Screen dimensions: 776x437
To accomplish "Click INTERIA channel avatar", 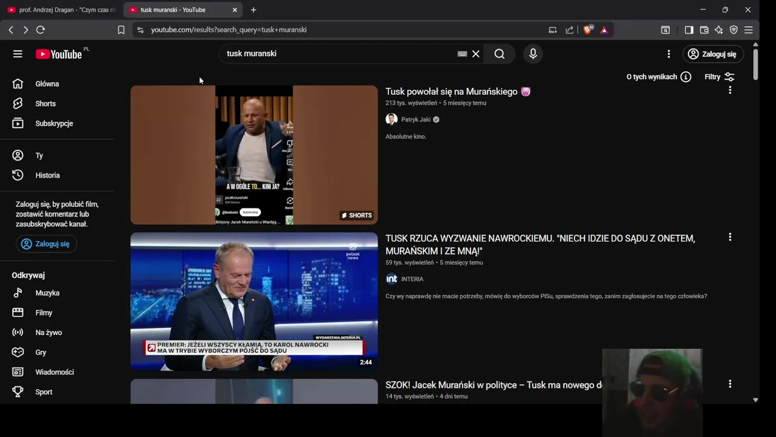I will pos(392,279).
